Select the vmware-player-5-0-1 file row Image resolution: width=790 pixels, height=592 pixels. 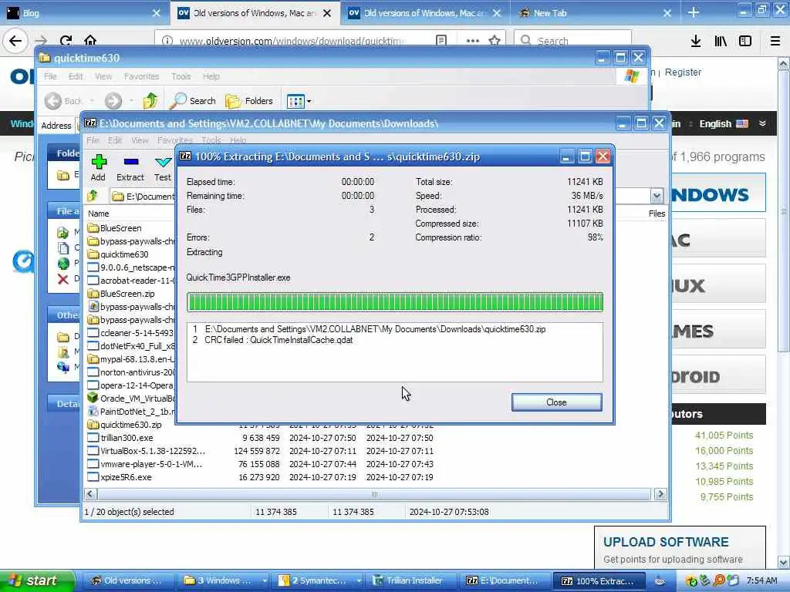click(151, 464)
